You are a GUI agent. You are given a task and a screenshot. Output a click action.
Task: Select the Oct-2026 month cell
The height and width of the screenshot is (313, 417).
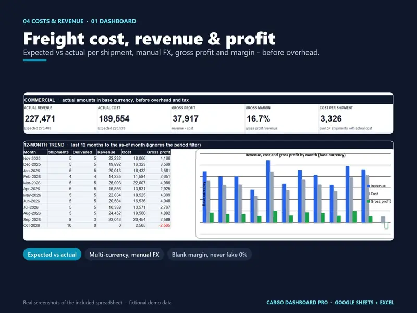(35, 226)
